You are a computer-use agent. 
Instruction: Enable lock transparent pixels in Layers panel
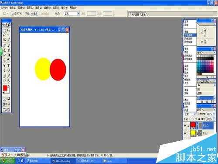pos(191,119)
